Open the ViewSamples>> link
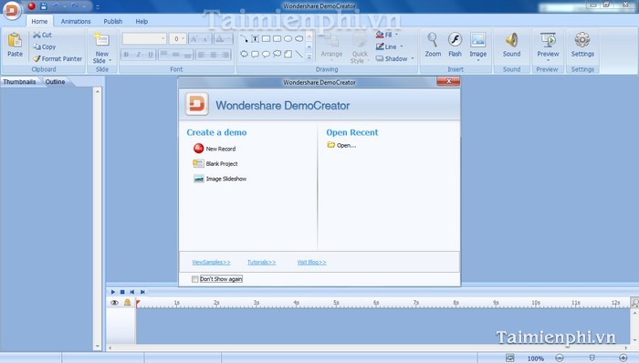The width and height of the screenshot is (639, 363). [211, 262]
